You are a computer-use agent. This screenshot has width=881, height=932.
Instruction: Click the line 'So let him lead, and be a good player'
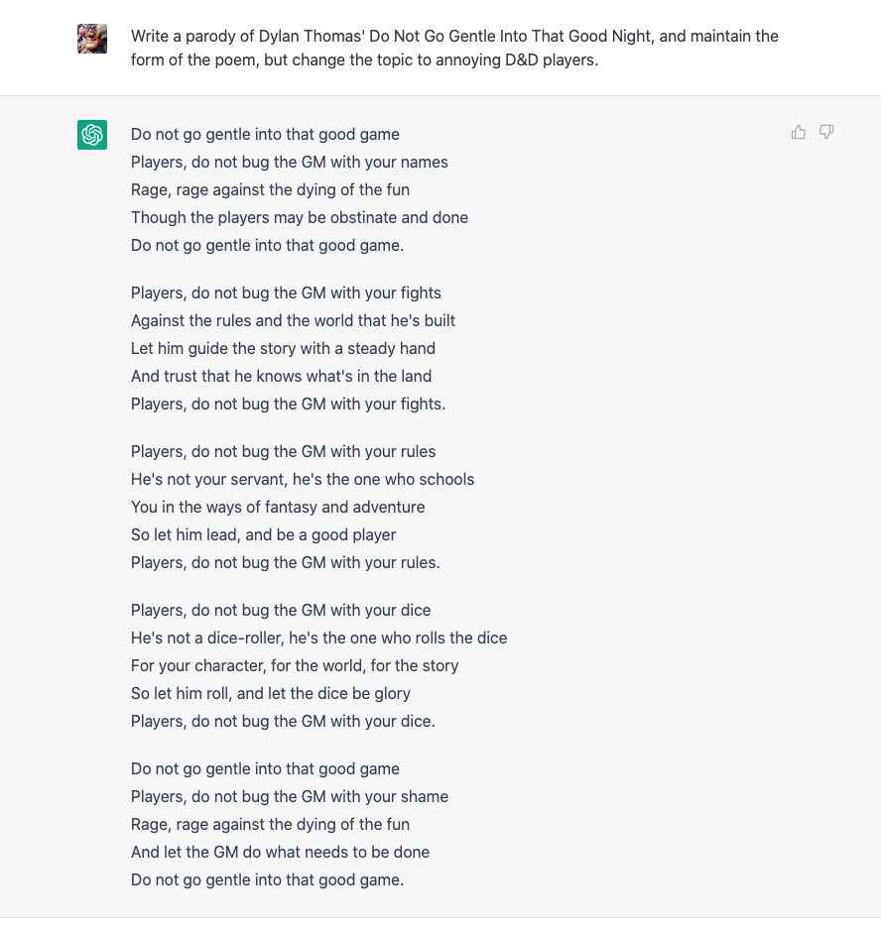click(264, 535)
